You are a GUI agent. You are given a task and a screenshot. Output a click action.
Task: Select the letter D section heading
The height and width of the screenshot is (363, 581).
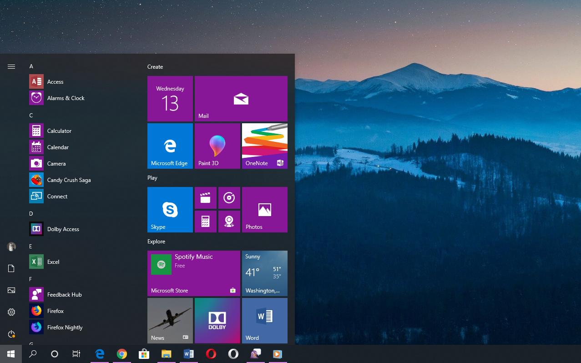point(31,213)
